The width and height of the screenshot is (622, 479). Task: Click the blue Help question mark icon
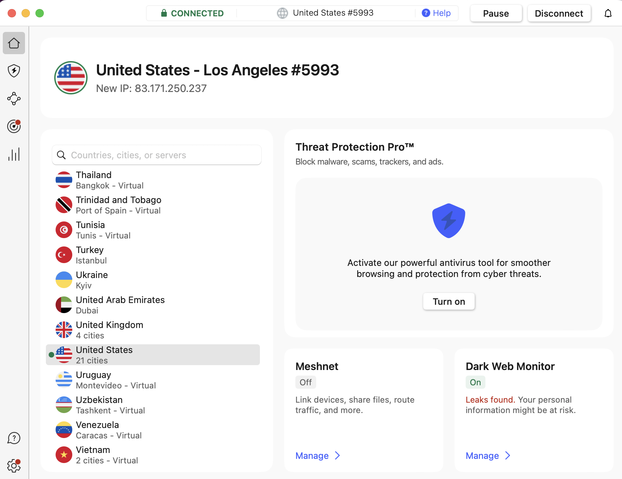426,13
